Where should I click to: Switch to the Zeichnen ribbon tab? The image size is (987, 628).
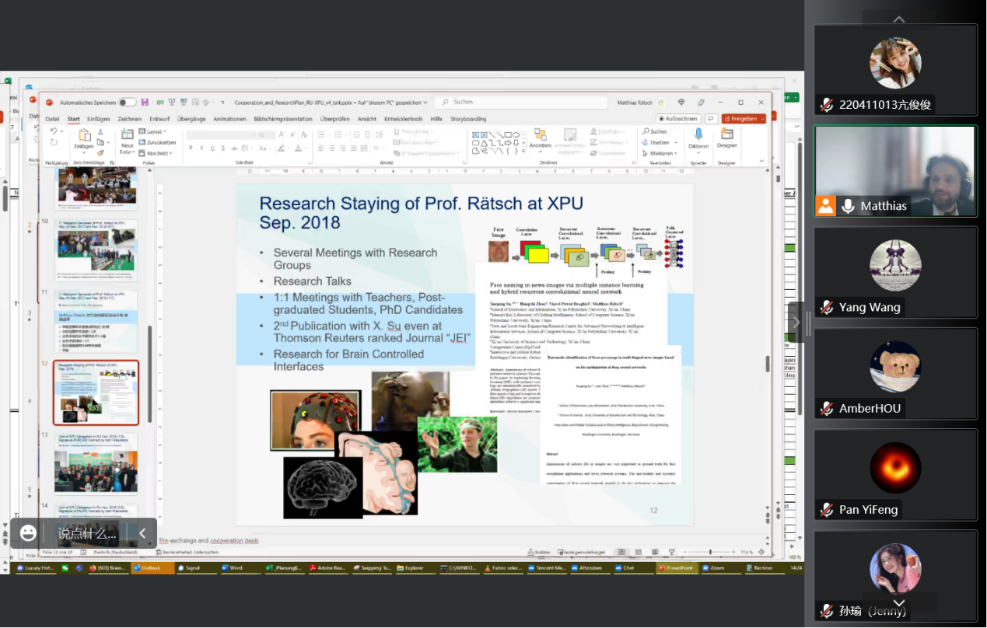[129, 119]
